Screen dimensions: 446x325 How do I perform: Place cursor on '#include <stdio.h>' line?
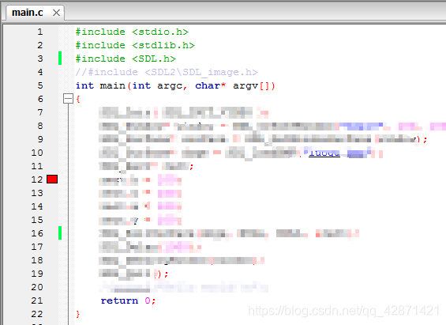click(x=132, y=32)
